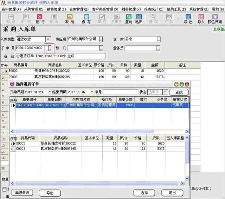Select item row B9002 in dialog goods list

(97, 144)
